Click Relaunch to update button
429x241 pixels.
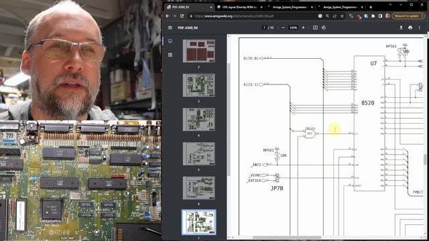click(407, 16)
